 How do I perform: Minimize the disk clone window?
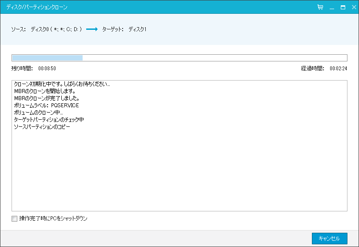(332, 8)
